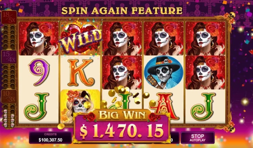Click the purple 9 symbol
Image resolution: width=253 pixels, height=148 pixels.
click(x=39, y=72)
